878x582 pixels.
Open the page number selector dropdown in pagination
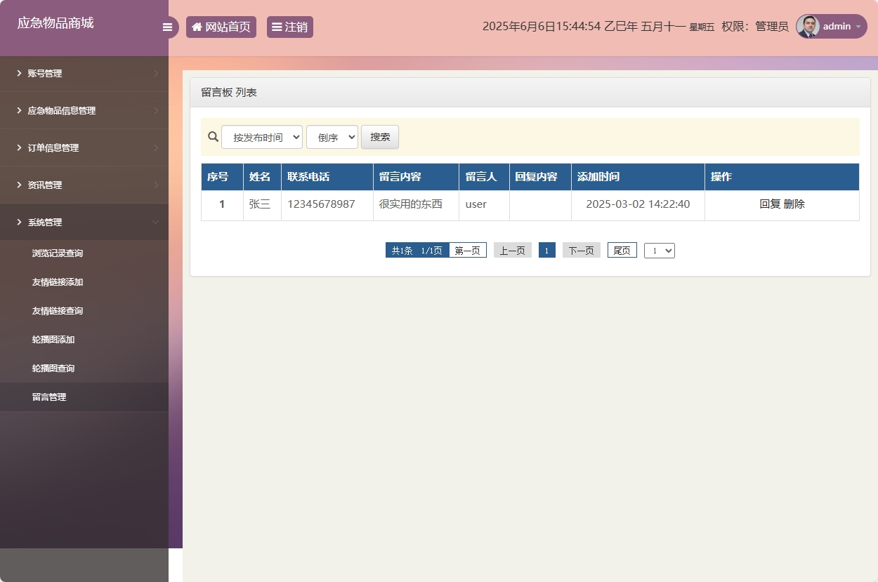click(x=659, y=250)
